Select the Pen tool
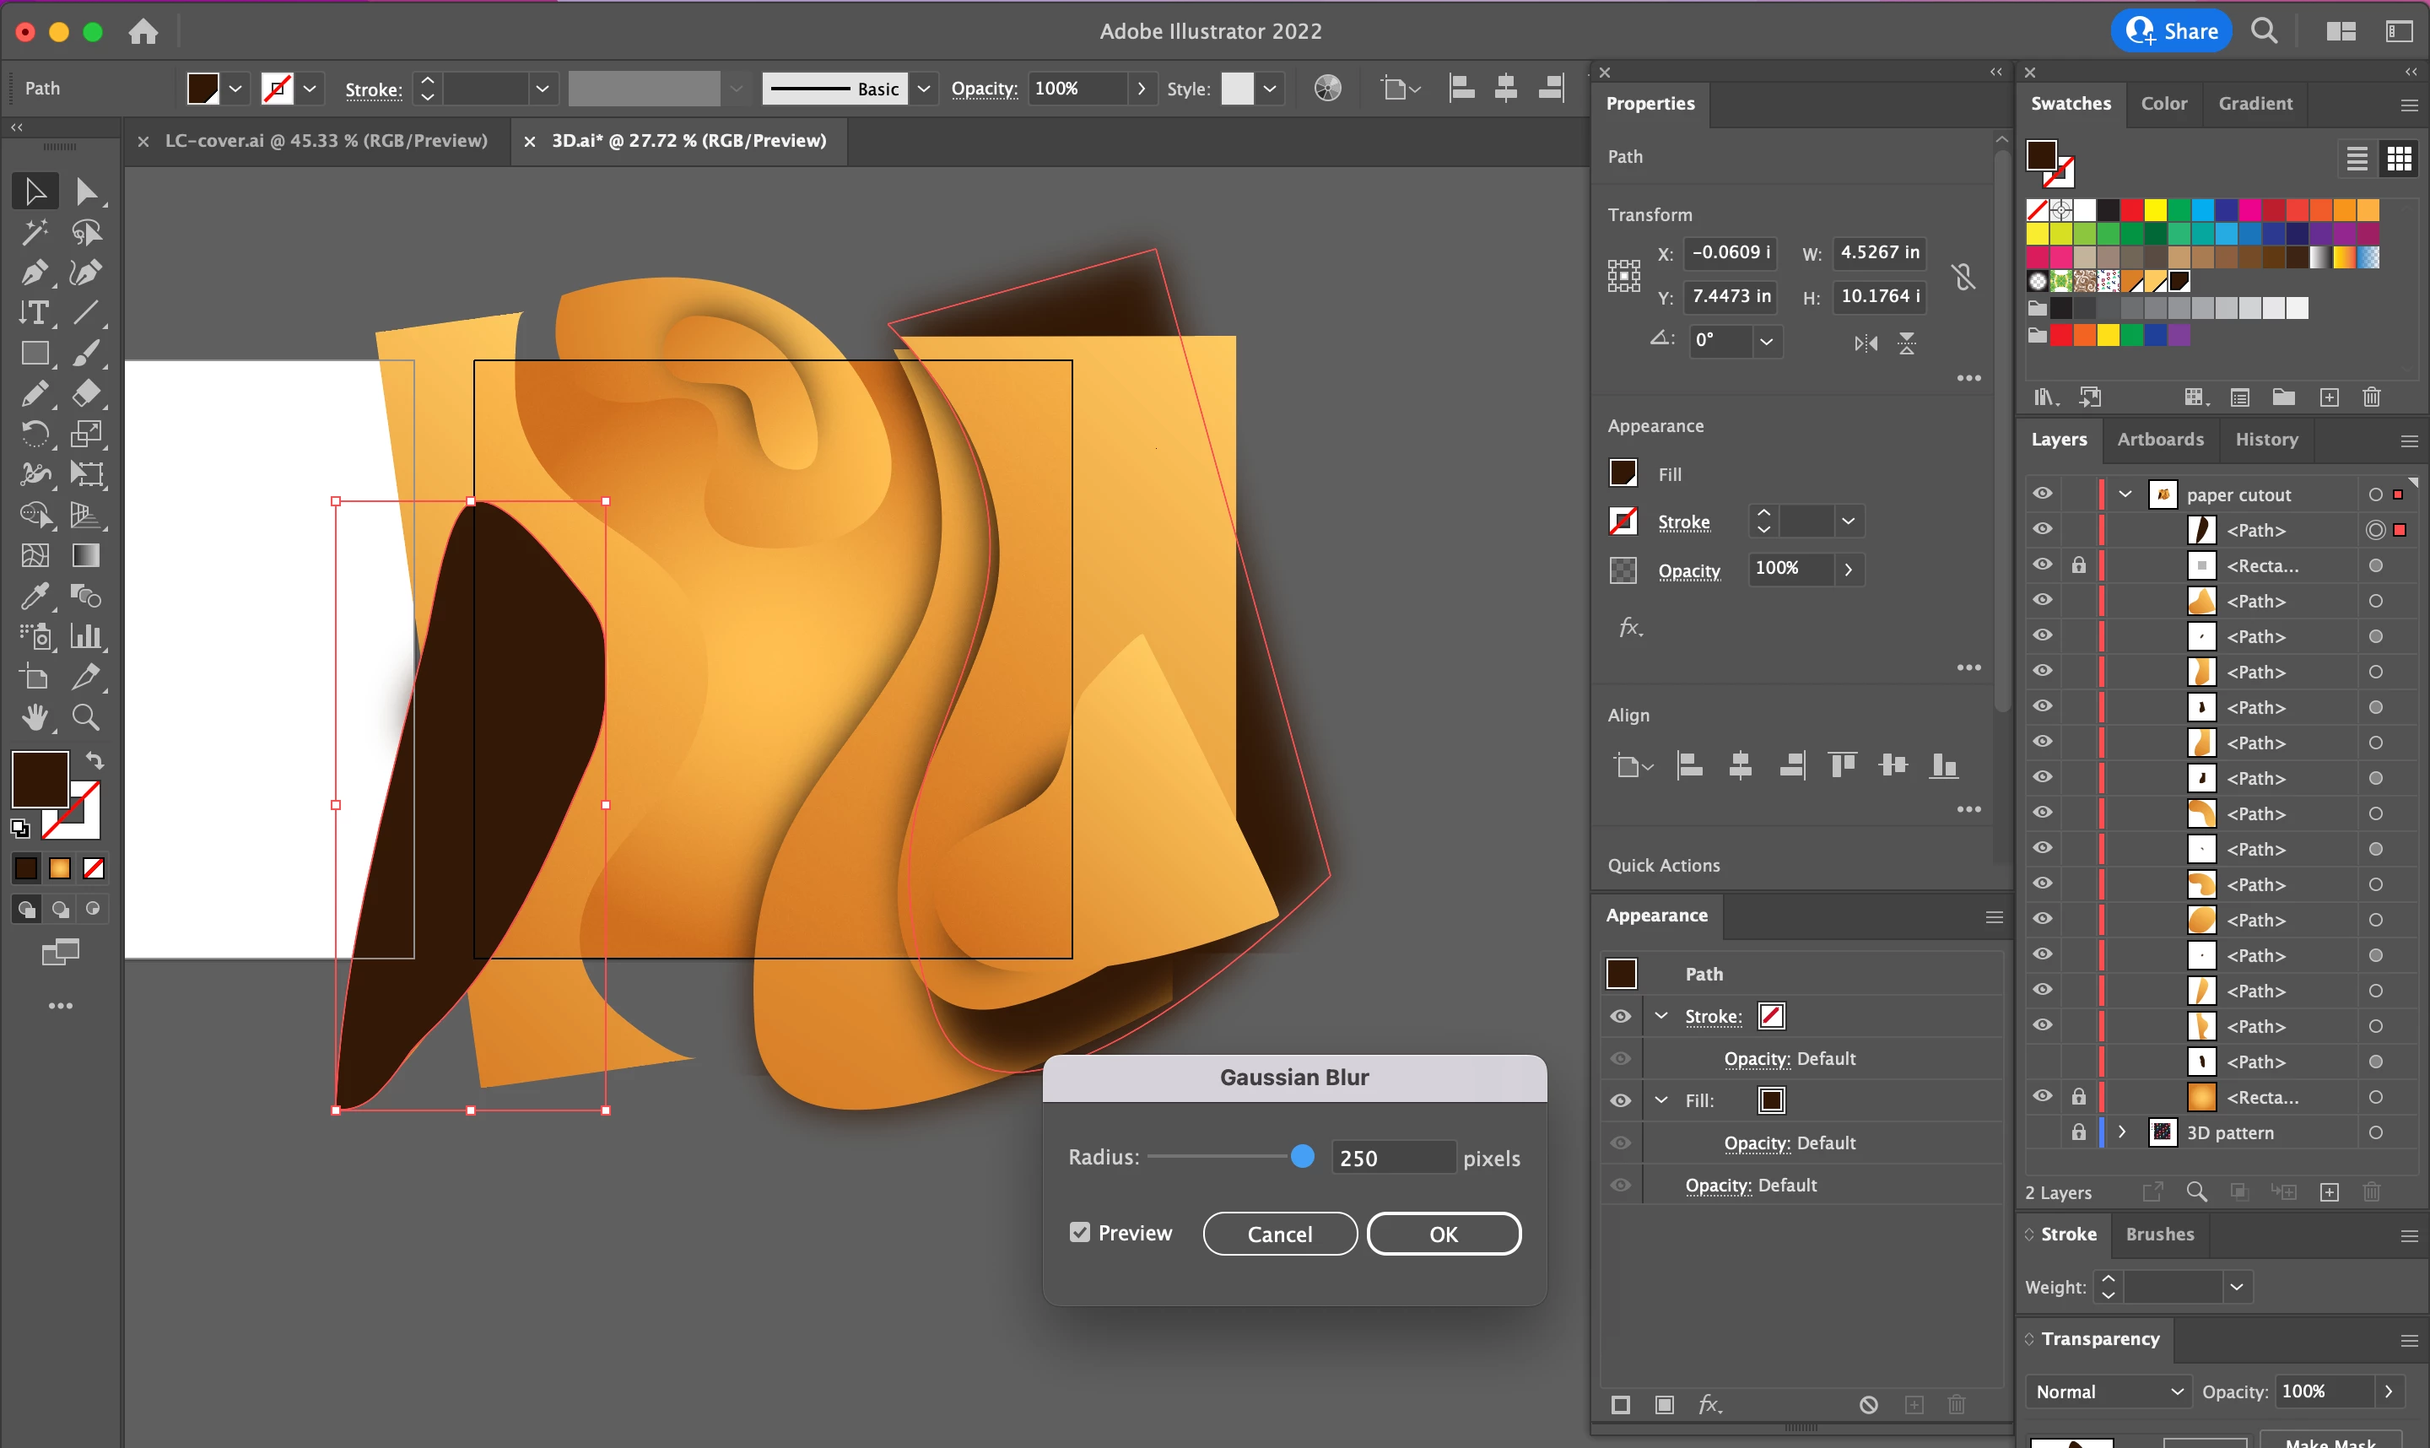 click(35, 273)
